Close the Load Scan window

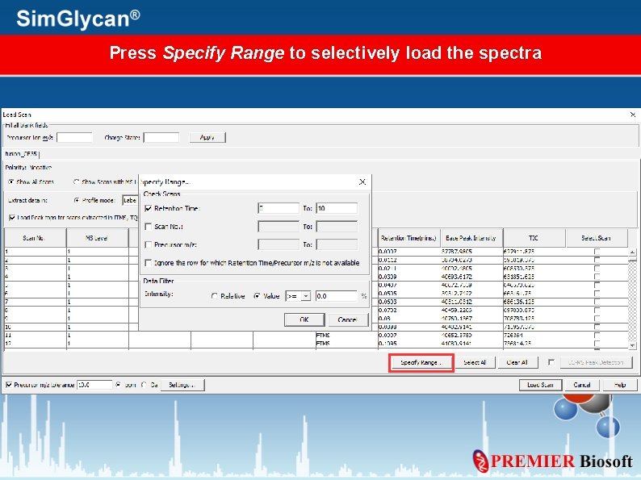[633, 115]
